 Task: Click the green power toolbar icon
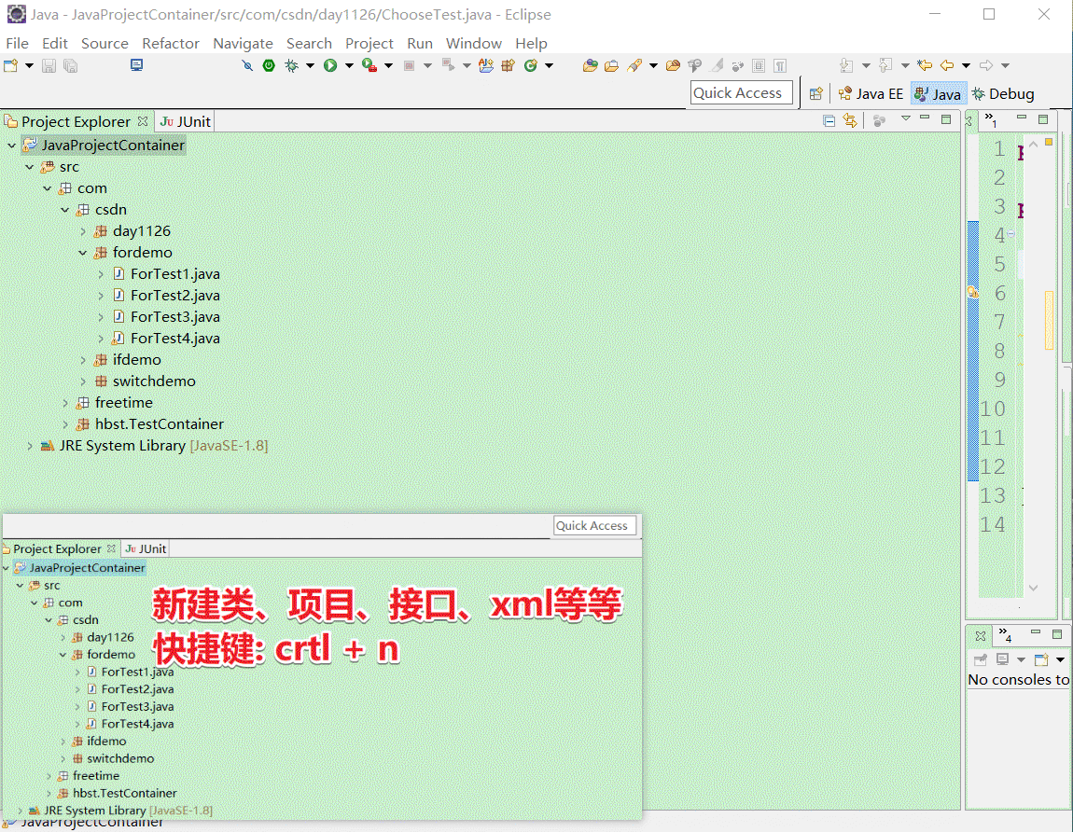[269, 65]
